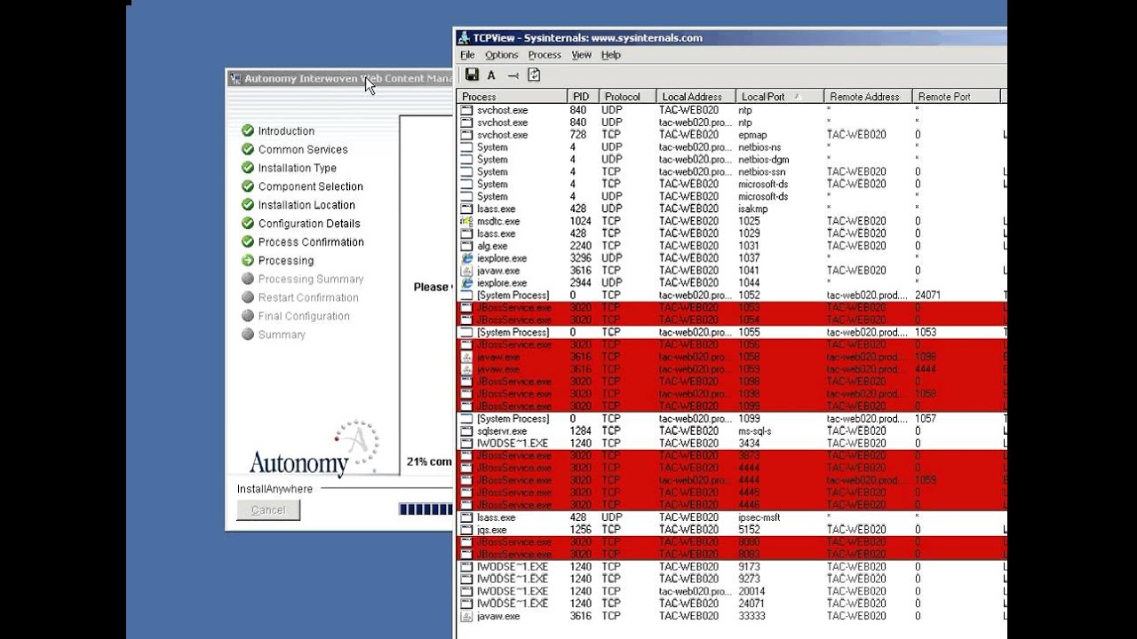Click grey circle icon beside Restart Confirmation
Image resolution: width=1137 pixels, height=639 pixels.
248,297
